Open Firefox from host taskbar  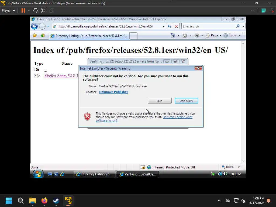(44, 201)
